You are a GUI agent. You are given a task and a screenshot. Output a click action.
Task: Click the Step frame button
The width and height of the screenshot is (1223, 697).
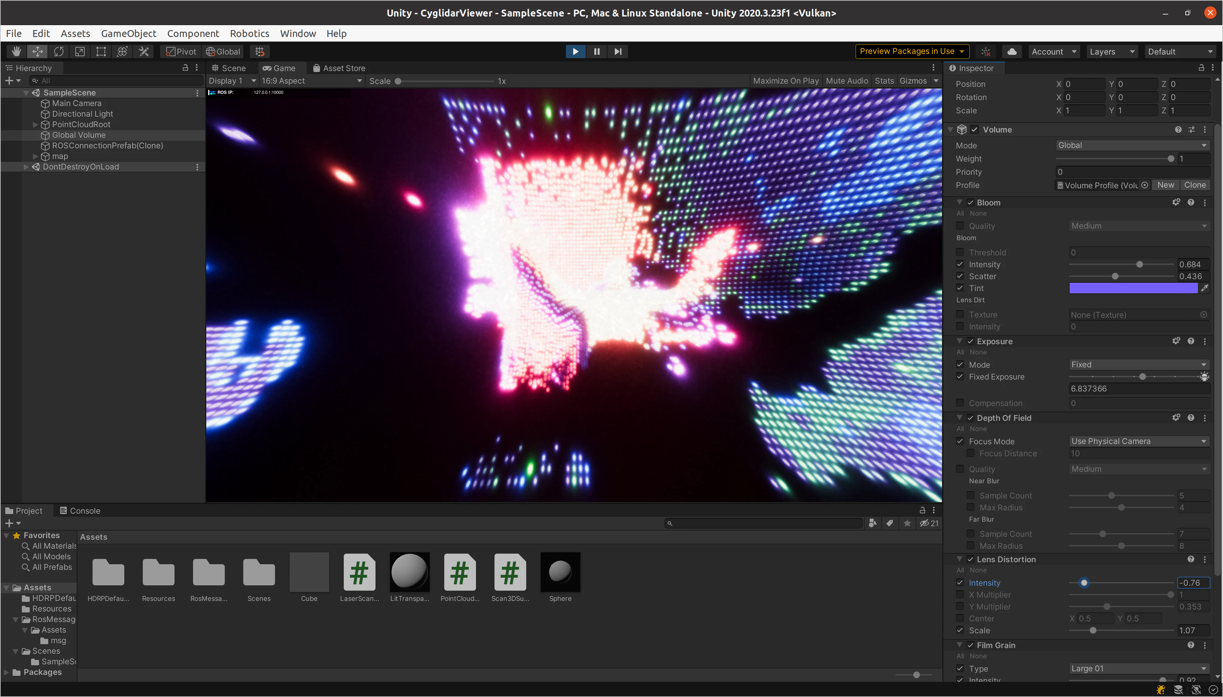pos(618,52)
